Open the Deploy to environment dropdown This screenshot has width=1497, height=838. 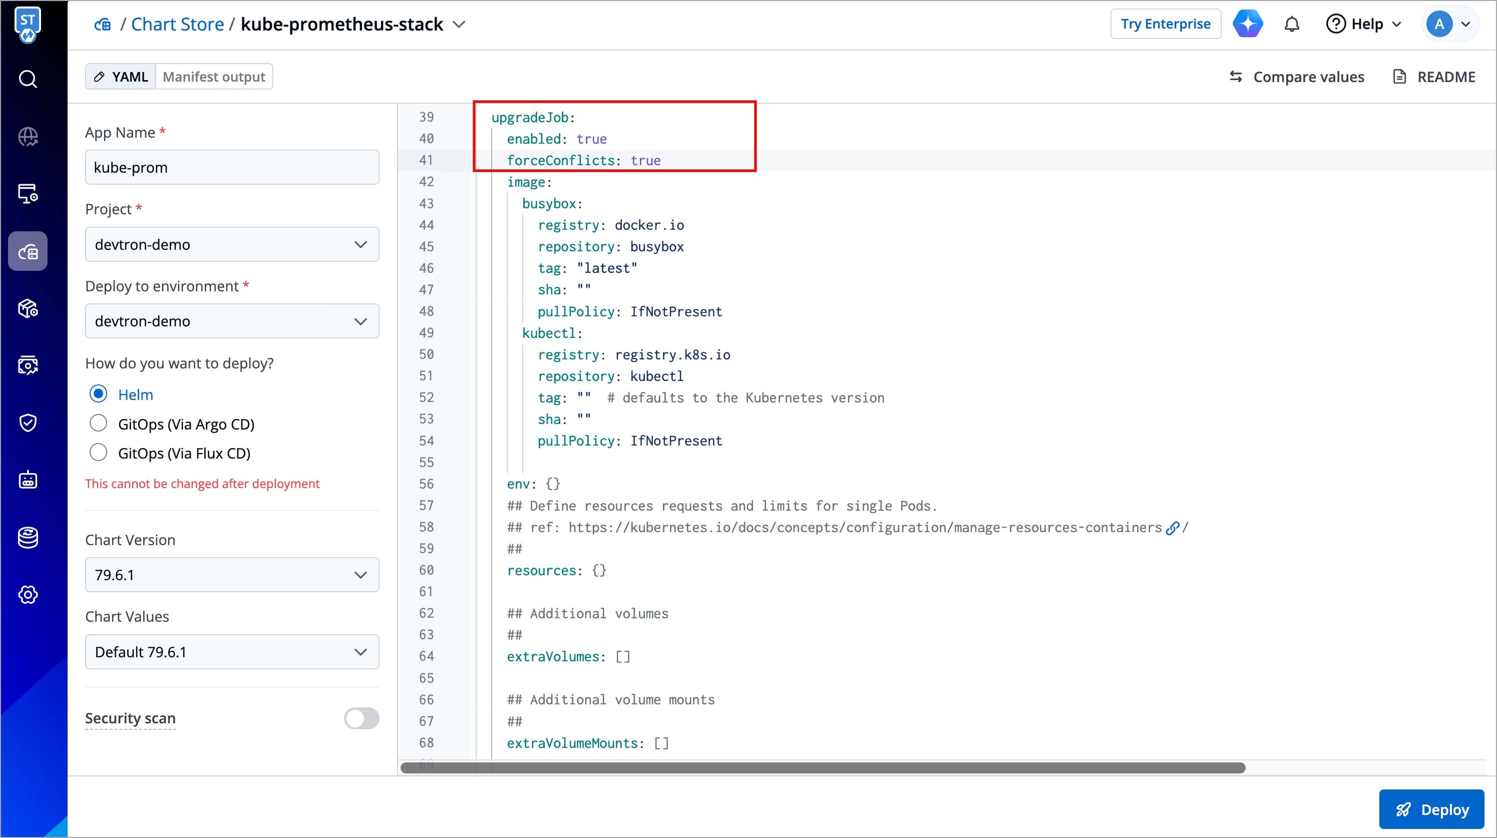232,321
